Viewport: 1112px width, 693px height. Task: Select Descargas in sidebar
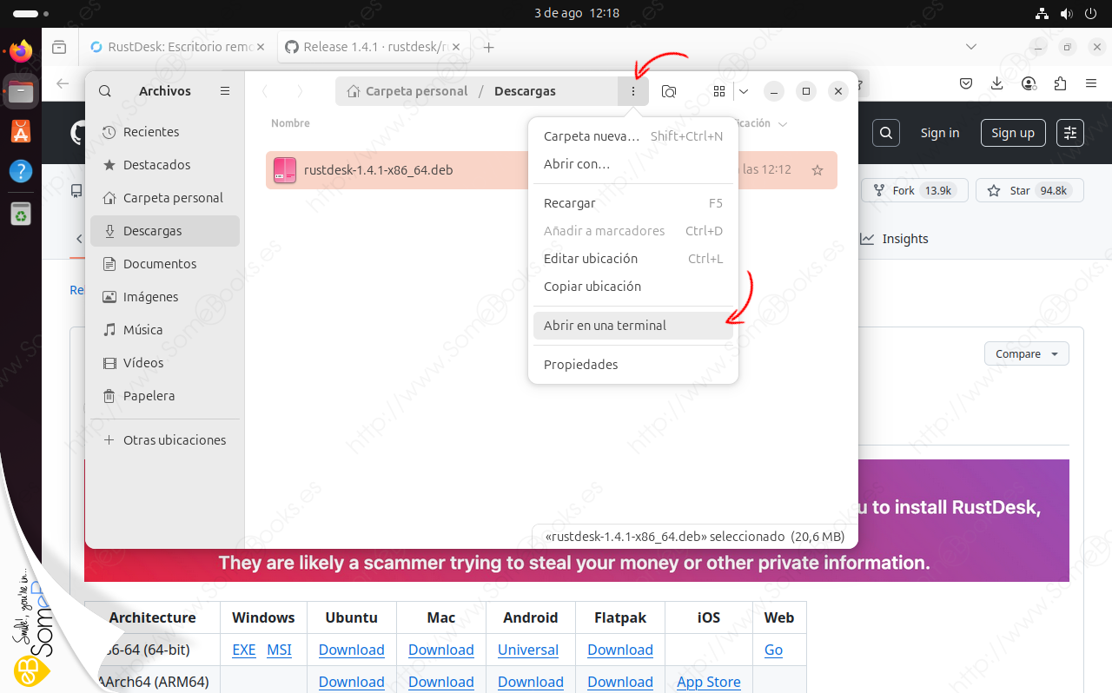pos(165,231)
